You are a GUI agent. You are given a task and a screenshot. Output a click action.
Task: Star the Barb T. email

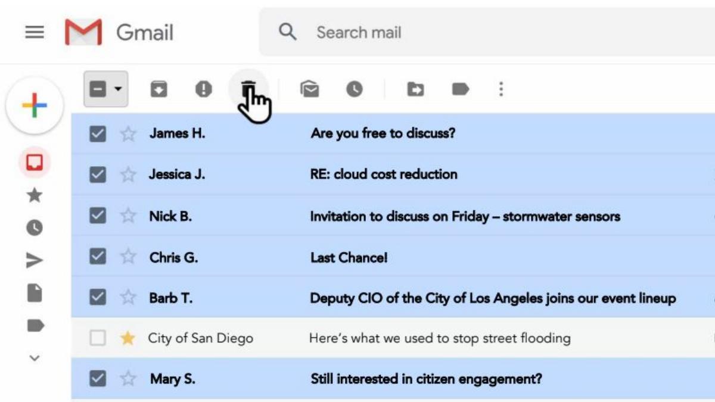click(x=128, y=297)
